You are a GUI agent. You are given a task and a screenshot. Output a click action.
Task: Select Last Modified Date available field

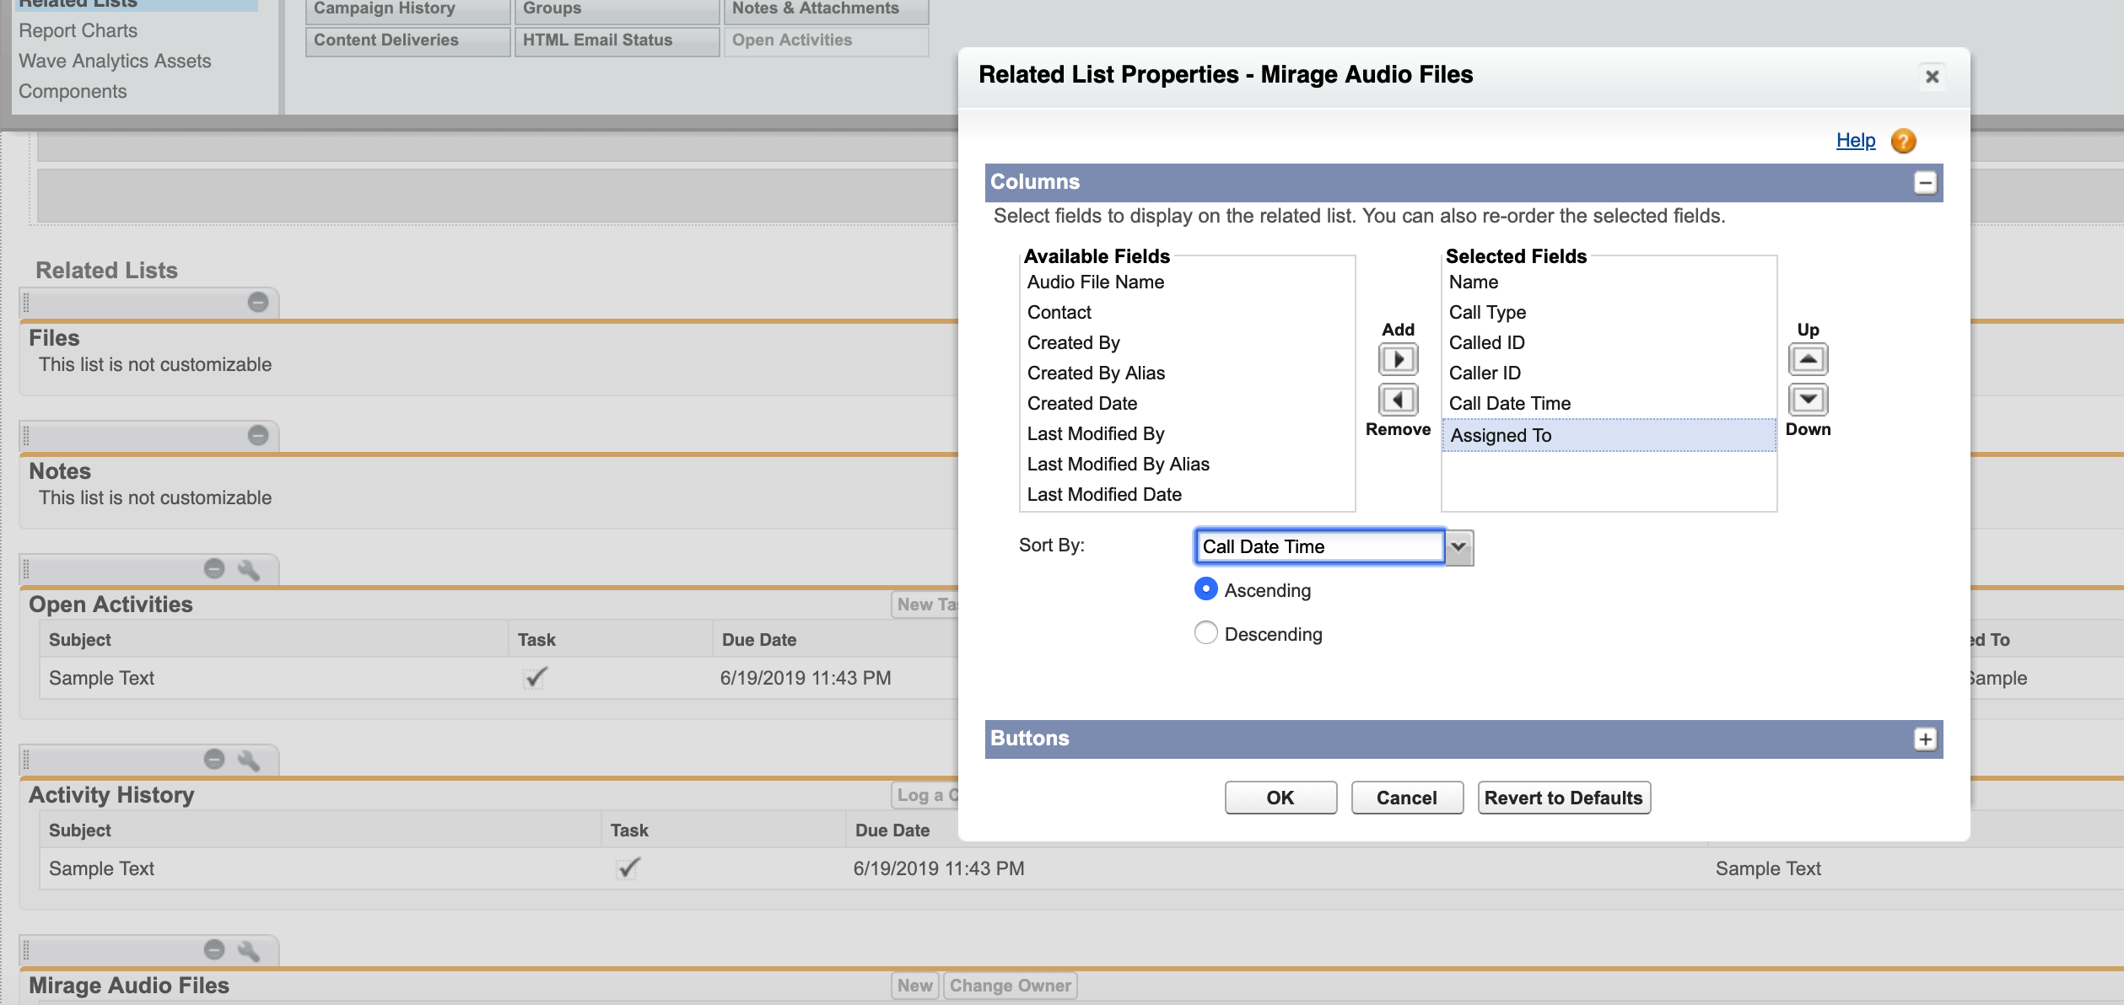[1187, 495]
